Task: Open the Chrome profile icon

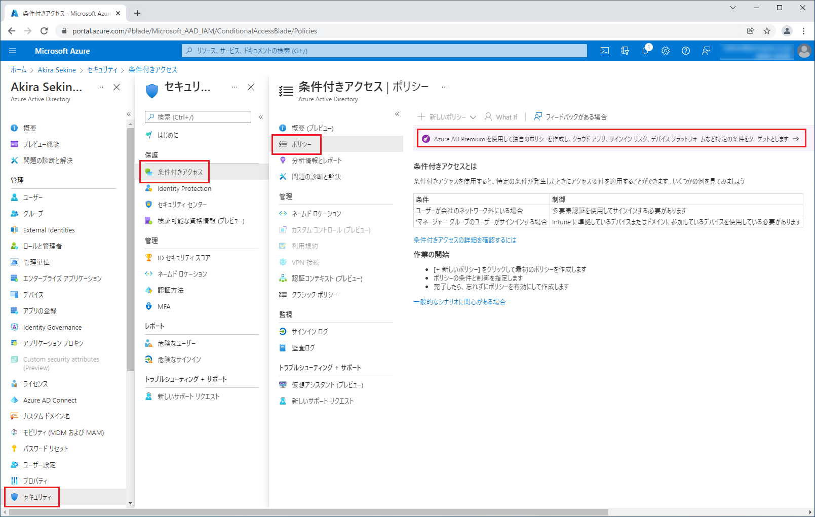Action: coord(787,31)
